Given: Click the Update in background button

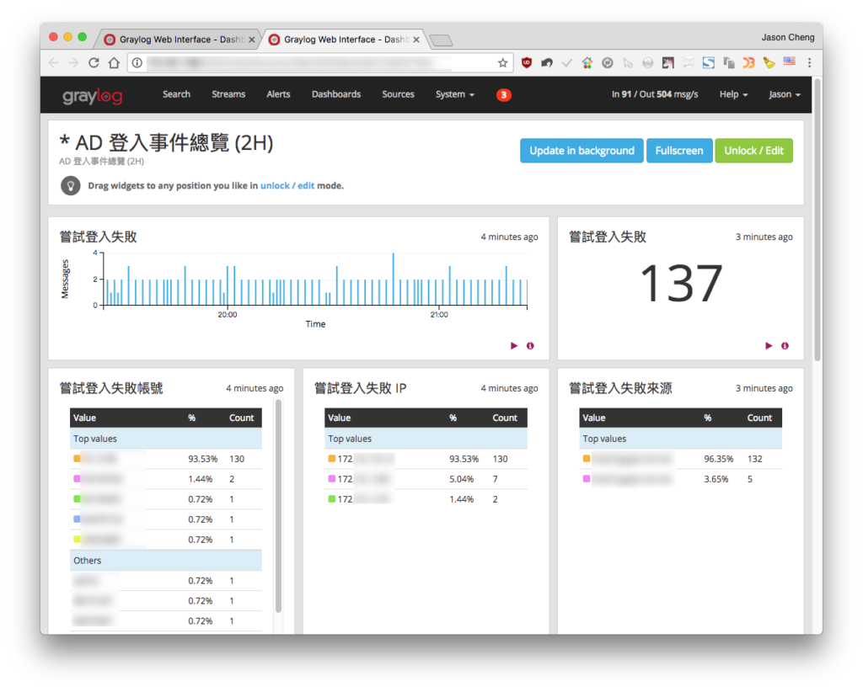Looking at the screenshot, I should click(x=582, y=151).
